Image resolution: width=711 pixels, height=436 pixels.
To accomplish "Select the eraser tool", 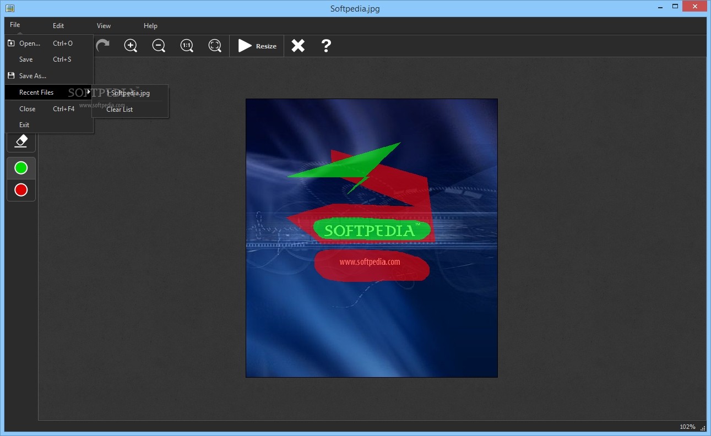I will click(21, 141).
